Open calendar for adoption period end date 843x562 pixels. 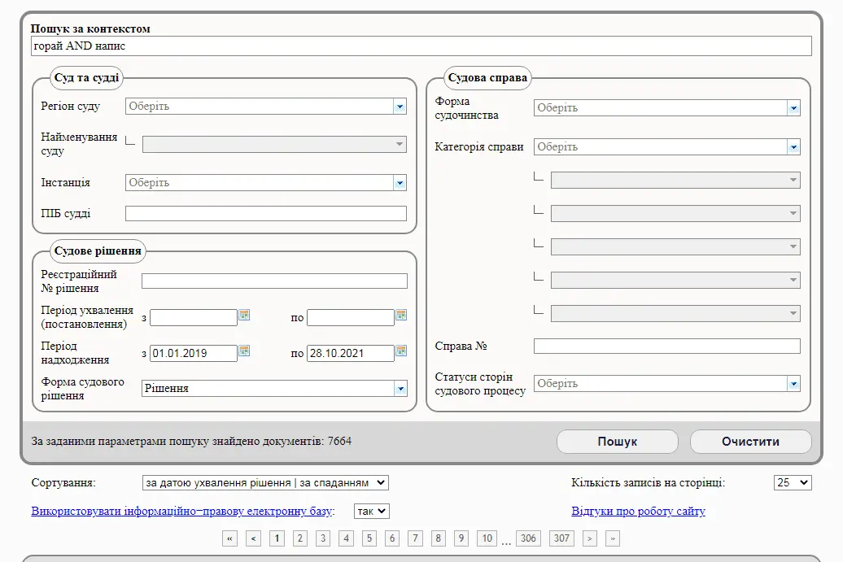pyautogui.click(x=401, y=316)
